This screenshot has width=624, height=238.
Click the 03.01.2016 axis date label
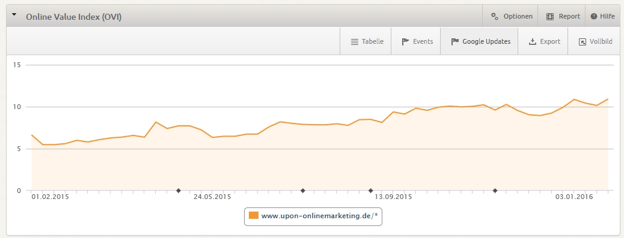574,197
